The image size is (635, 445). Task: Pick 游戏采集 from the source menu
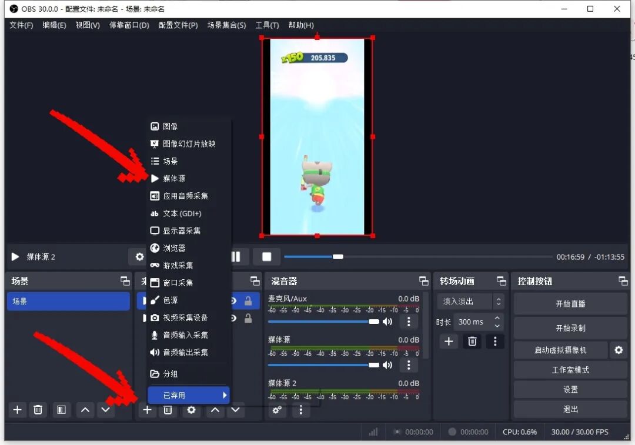coord(189,265)
